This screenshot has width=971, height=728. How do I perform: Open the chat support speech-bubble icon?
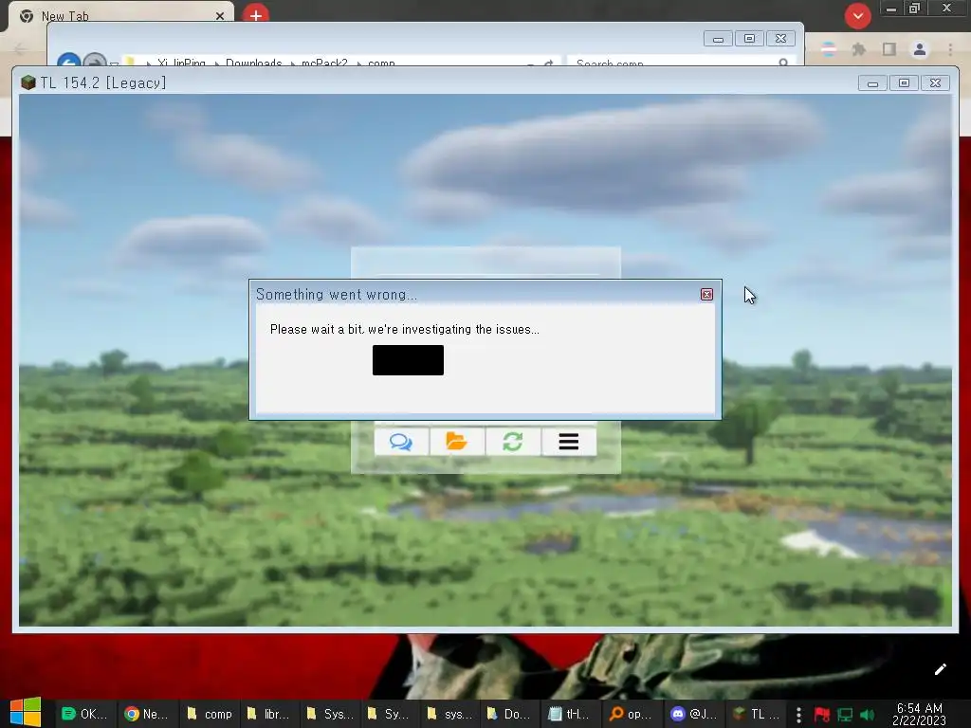pyautogui.click(x=401, y=442)
